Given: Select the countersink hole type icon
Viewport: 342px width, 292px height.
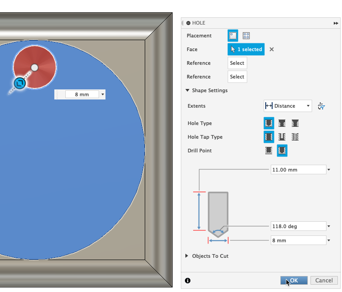Looking at the screenshot, I should [295, 123].
